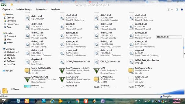Screen dimensions: 185x104
Task: Click the taskbar clock date
Action: tap(176, 102)
